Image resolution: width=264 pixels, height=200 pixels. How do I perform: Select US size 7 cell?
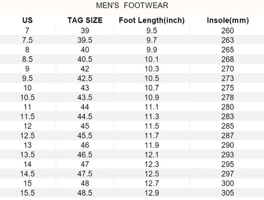[x=27, y=30]
